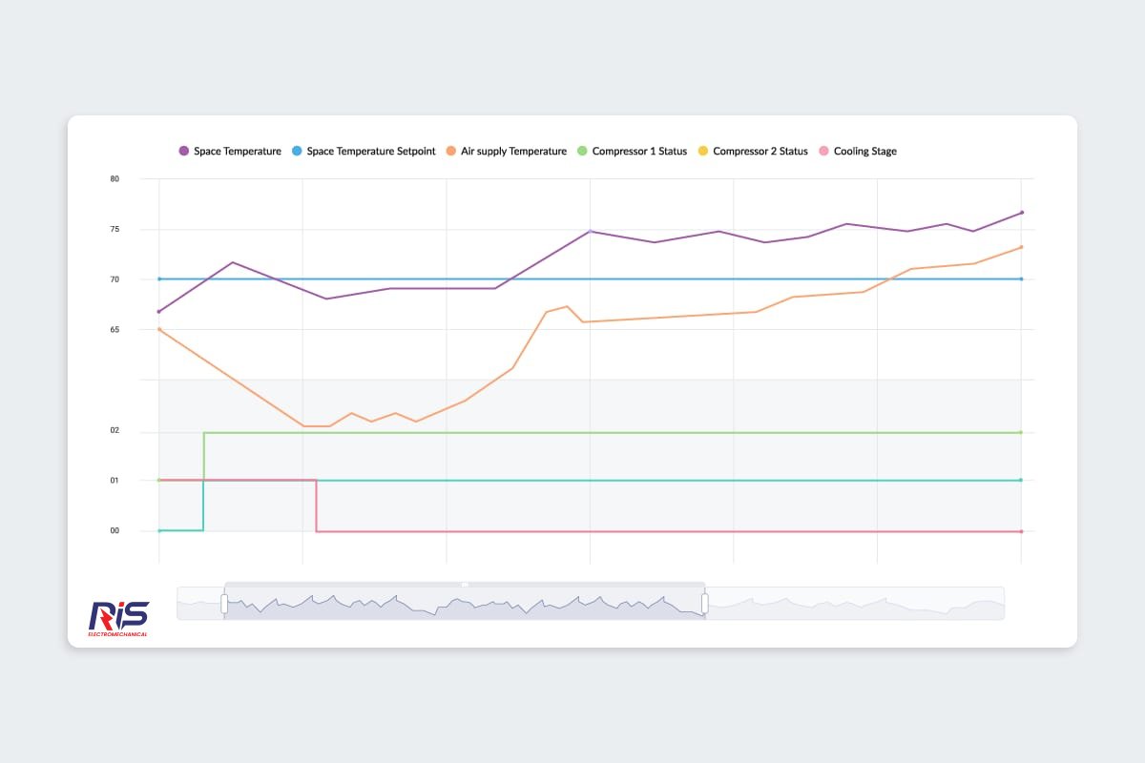Click the right handle of range selector

[705, 603]
